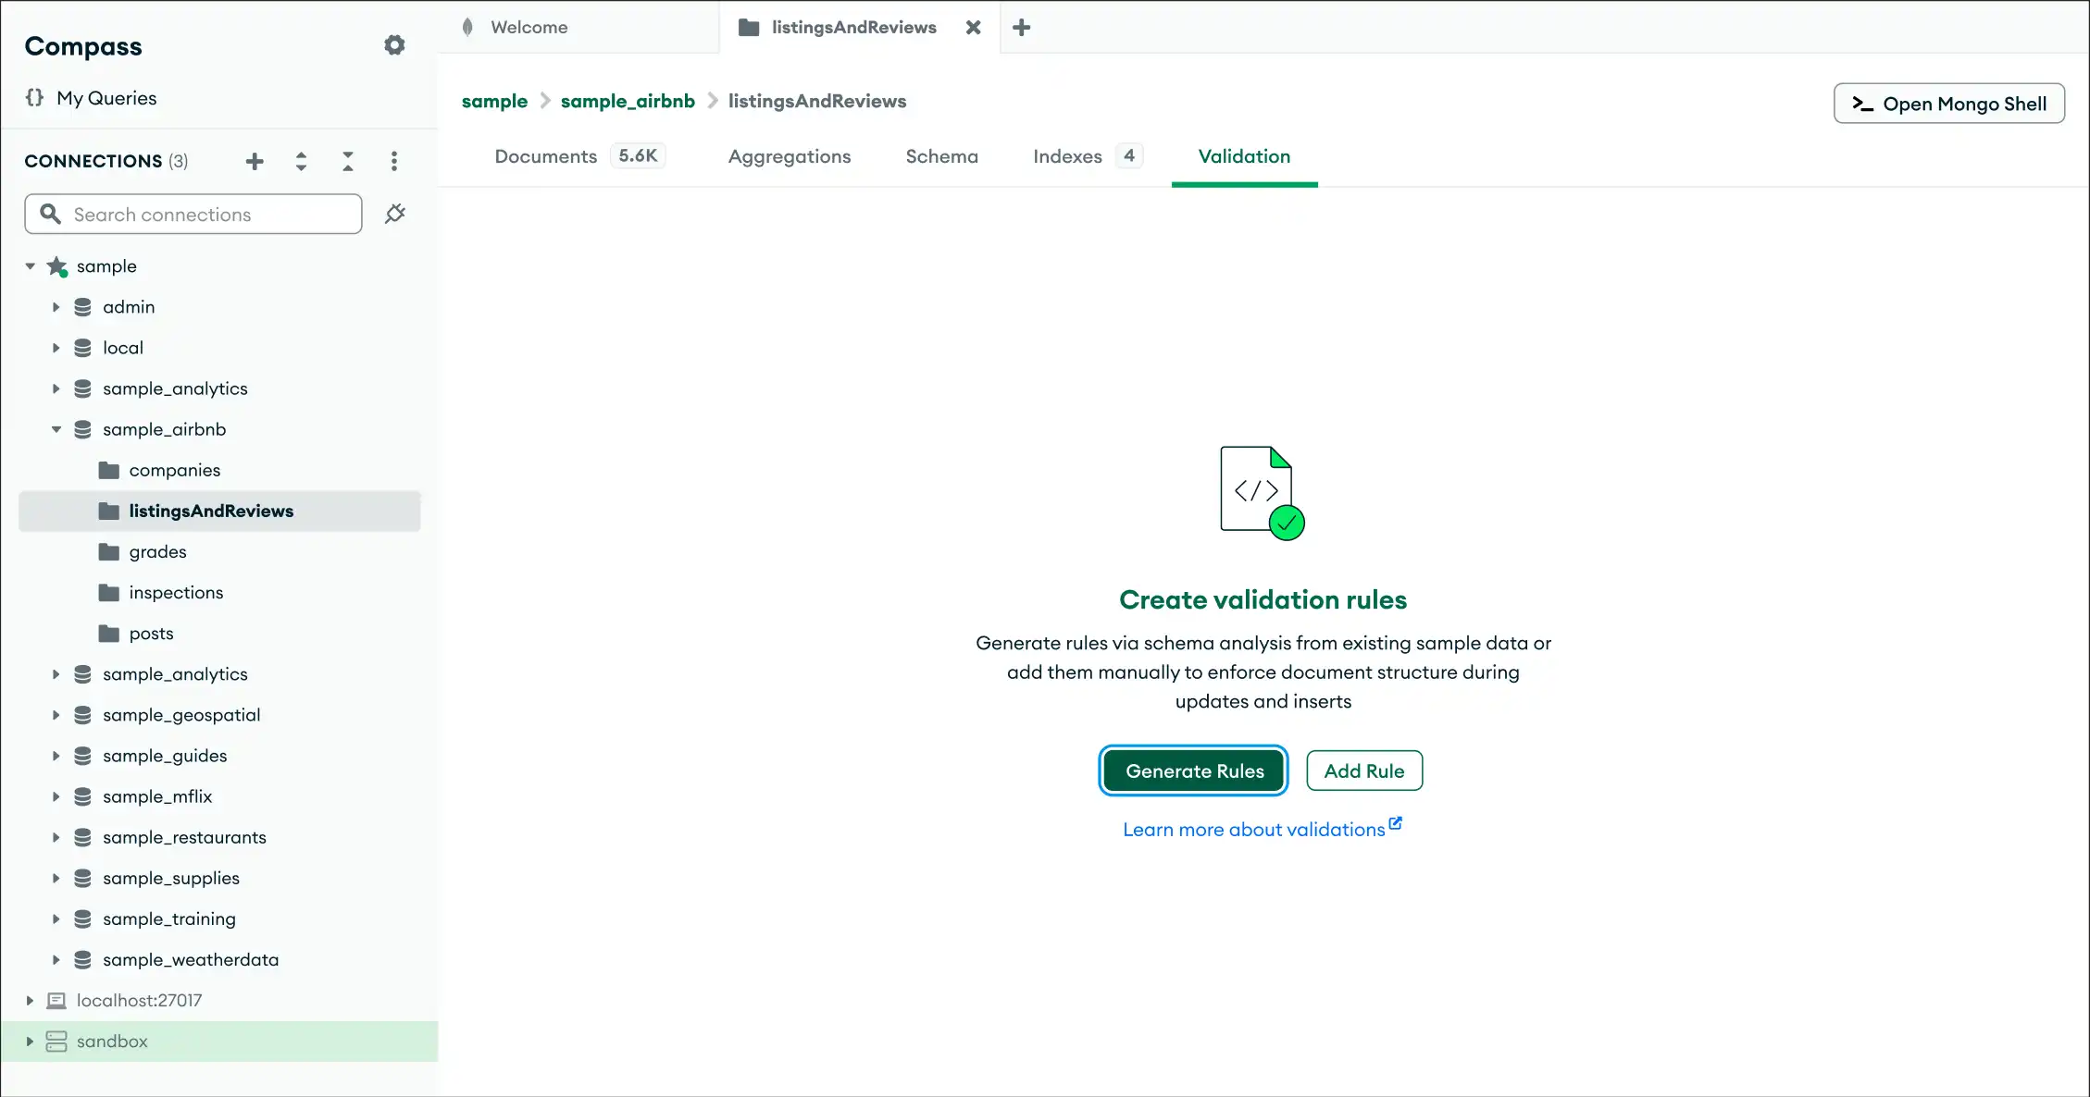
Task: Open Compass settings gear
Action: [394, 44]
